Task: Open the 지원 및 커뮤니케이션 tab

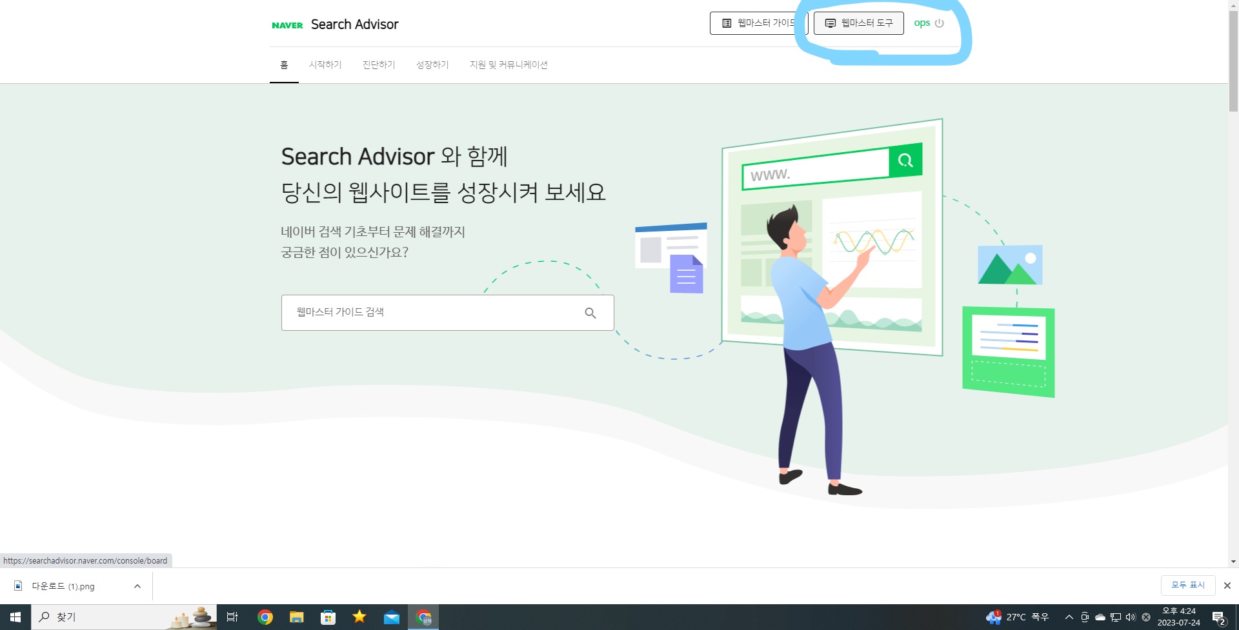Action: pyautogui.click(x=509, y=64)
